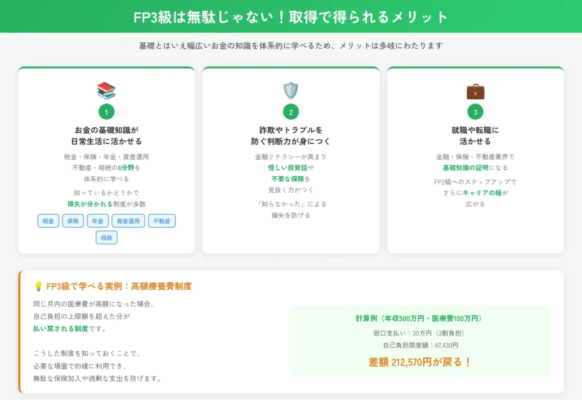Expand the 資産運用 category chip
Screen dimensions: 582x400
[x=128, y=221]
